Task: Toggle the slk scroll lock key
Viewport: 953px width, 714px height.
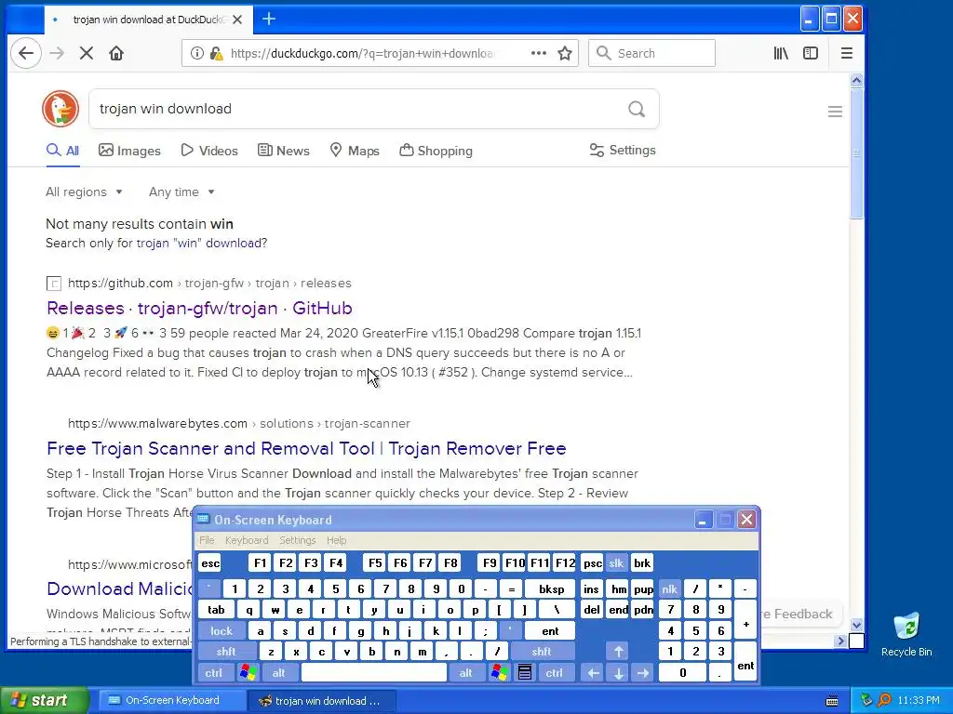Action: pos(616,562)
